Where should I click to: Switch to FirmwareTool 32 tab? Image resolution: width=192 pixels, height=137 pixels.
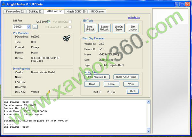tap(15, 12)
